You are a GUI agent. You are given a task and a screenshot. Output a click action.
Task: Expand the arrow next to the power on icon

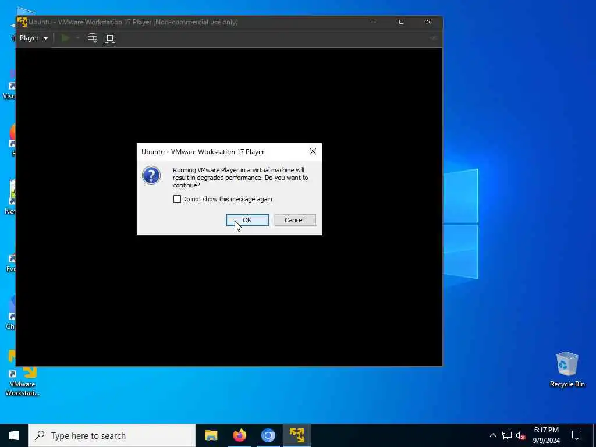tap(77, 38)
